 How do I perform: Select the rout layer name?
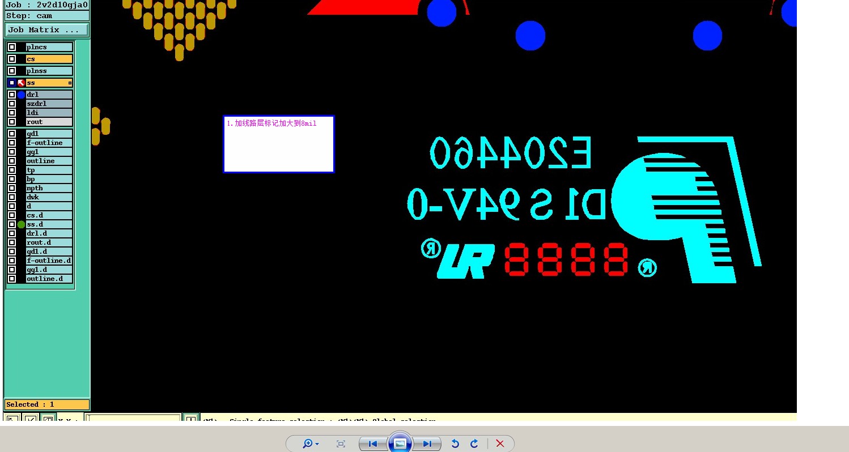pos(49,122)
